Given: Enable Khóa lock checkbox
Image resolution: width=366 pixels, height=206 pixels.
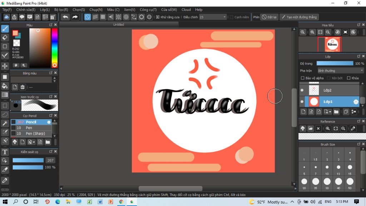Looking at the screenshot, I should pos(348,78).
